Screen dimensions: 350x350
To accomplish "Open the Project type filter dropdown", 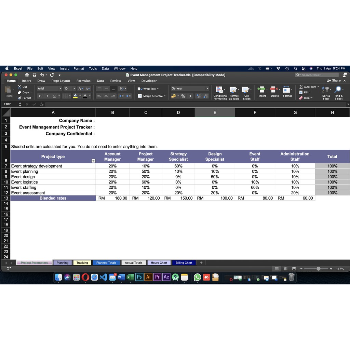I will pos(93,161).
